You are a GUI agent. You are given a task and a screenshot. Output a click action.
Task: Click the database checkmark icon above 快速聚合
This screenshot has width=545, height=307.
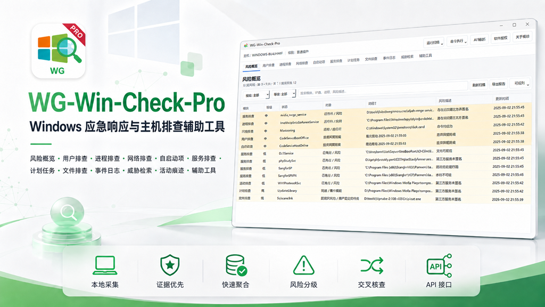pyautogui.click(x=236, y=265)
